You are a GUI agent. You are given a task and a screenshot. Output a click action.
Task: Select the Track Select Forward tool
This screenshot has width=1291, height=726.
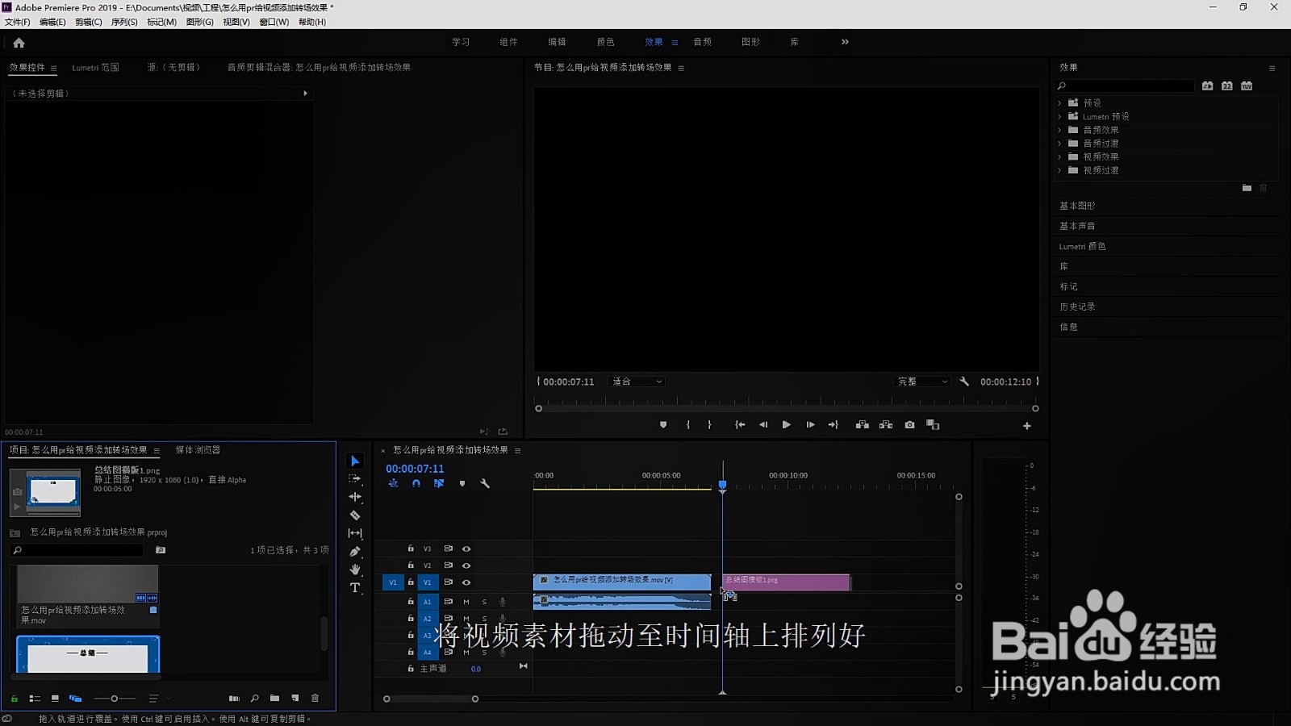(355, 478)
